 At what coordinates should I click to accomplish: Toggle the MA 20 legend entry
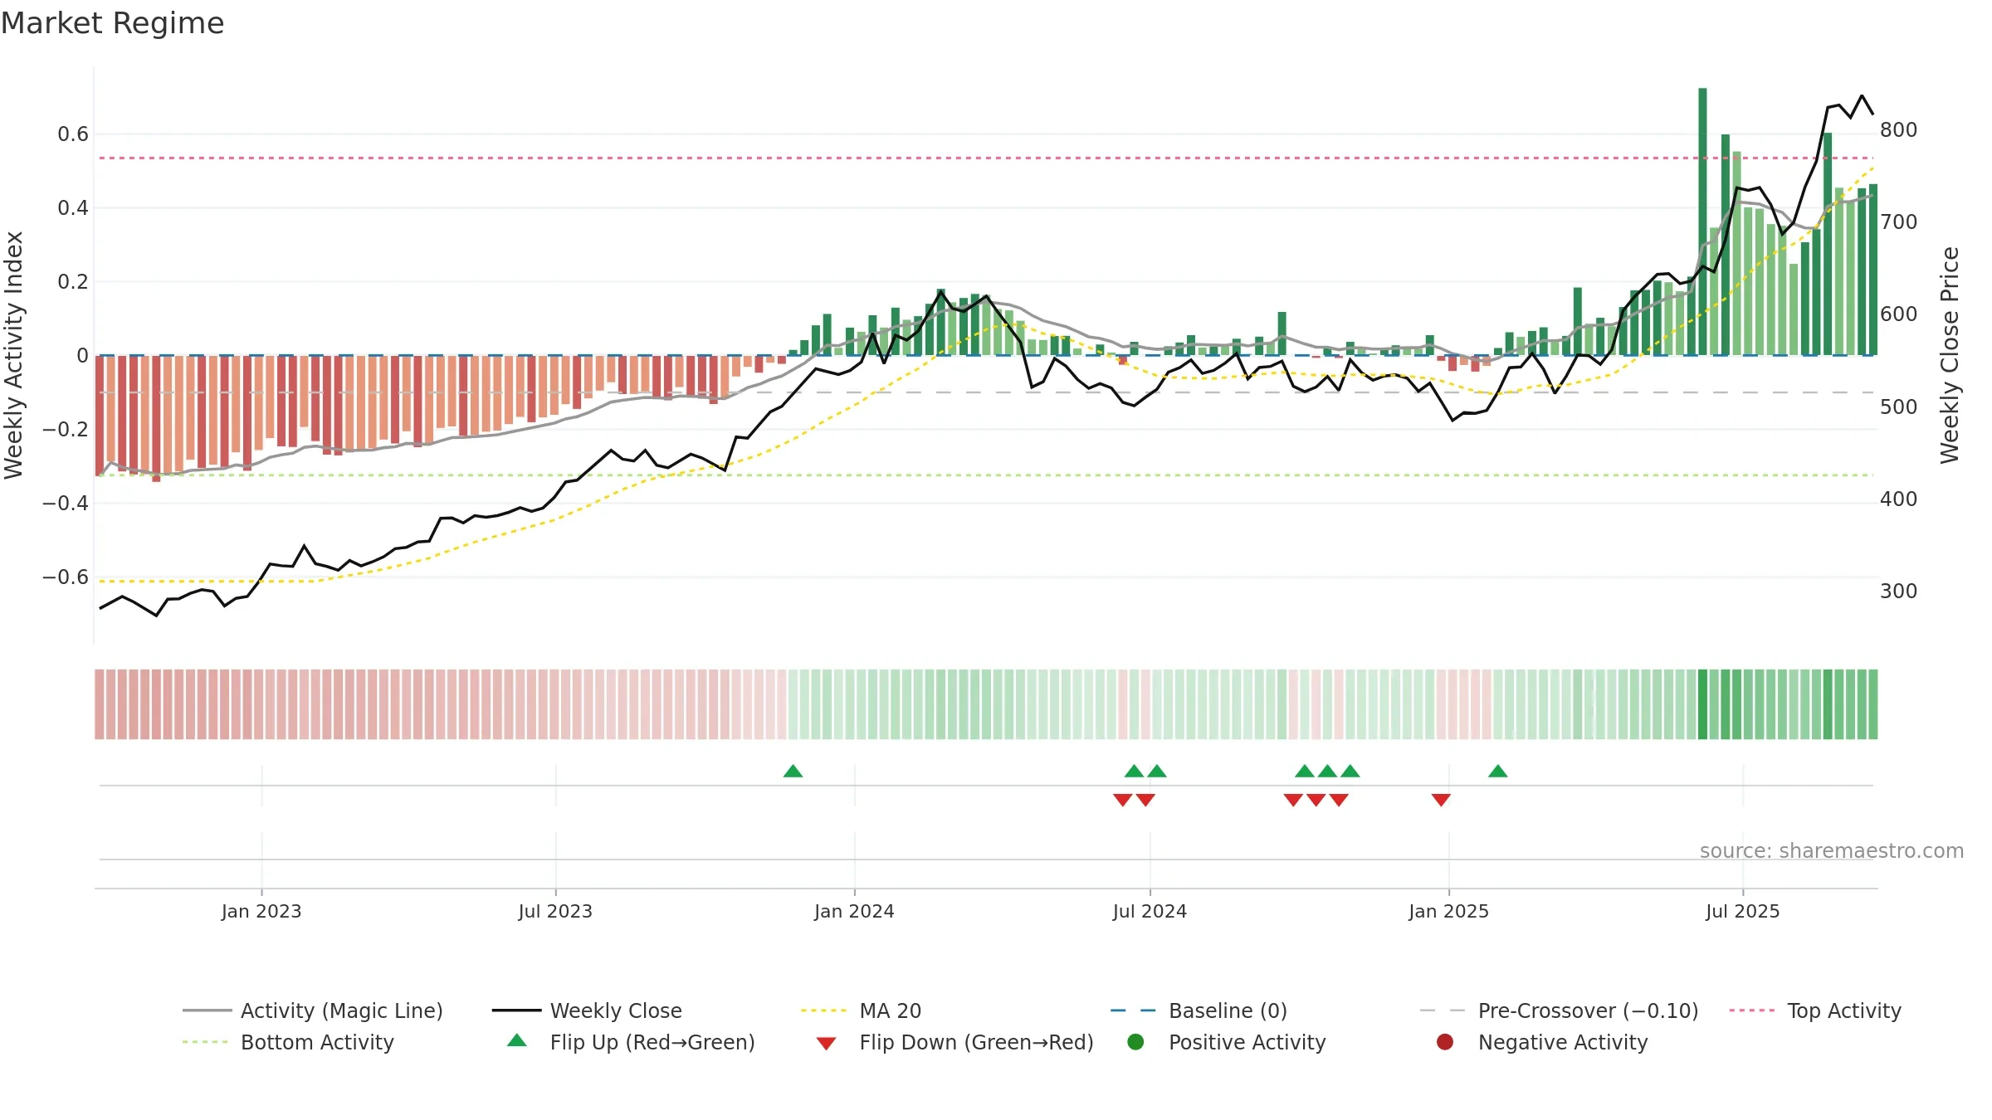861,1010
